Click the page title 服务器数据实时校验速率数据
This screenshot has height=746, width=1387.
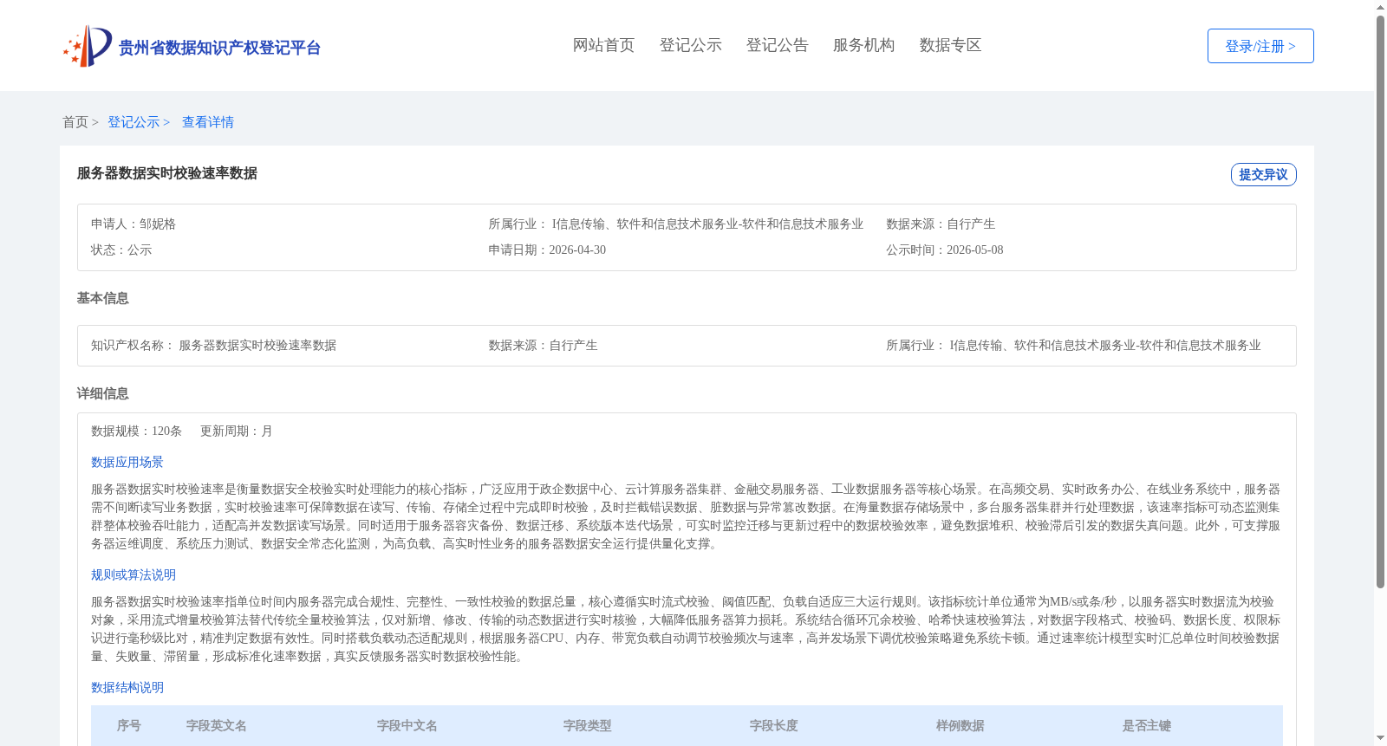(x=167, y=173)
